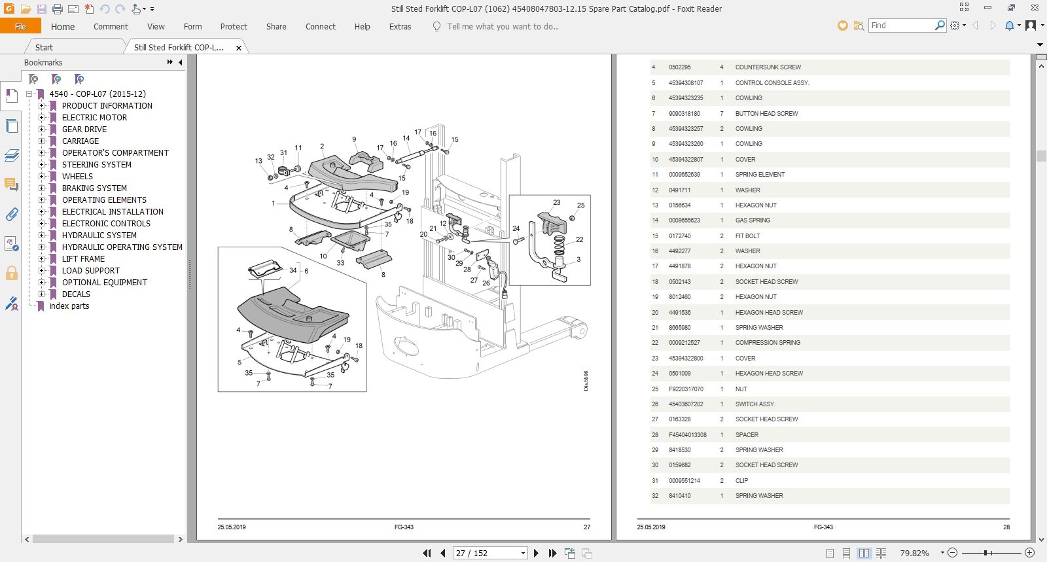This screenshot has height=562, width=1047.
Task: Open the Extras ribbon tab
Action: click(400, 27)
